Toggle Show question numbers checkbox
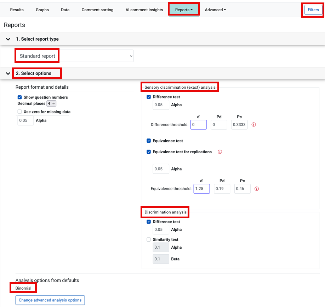 [20, 97]
